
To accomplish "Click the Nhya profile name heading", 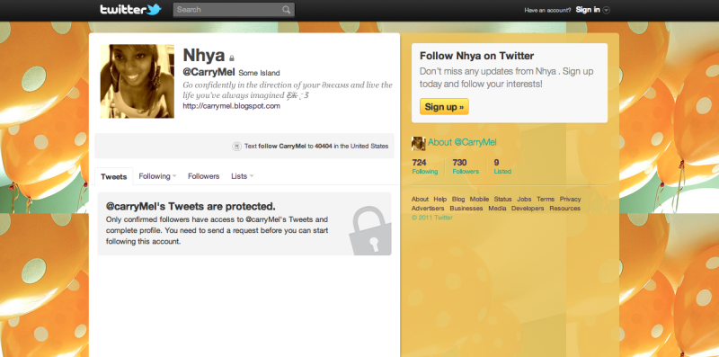I will coord(204,56).
